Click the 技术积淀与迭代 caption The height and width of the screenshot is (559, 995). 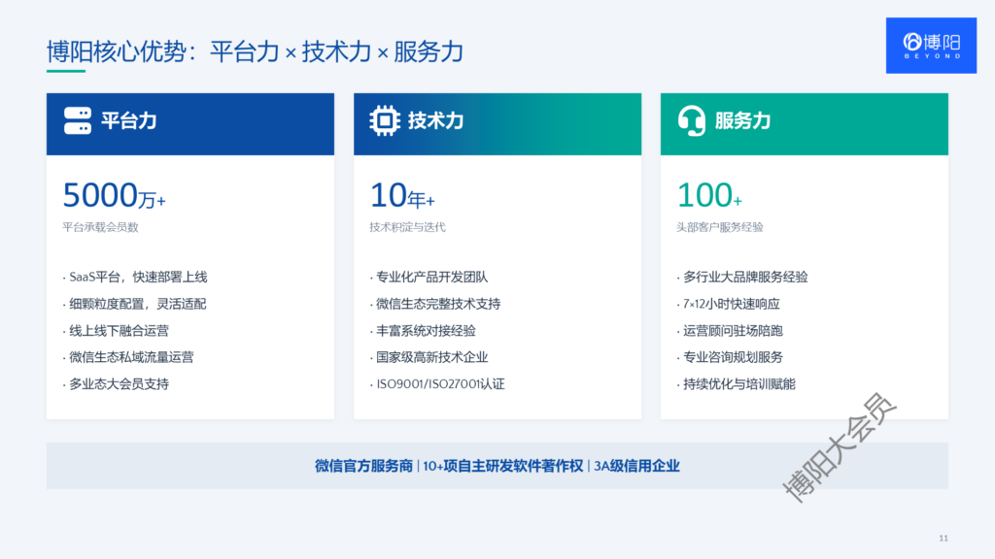[407, 227]
